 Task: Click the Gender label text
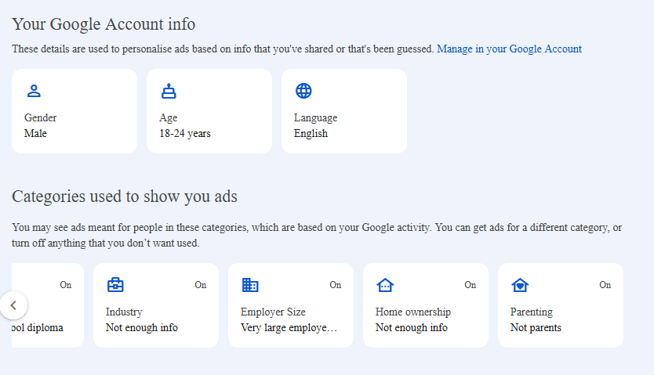pyautogui.click(x=41, y=117)
